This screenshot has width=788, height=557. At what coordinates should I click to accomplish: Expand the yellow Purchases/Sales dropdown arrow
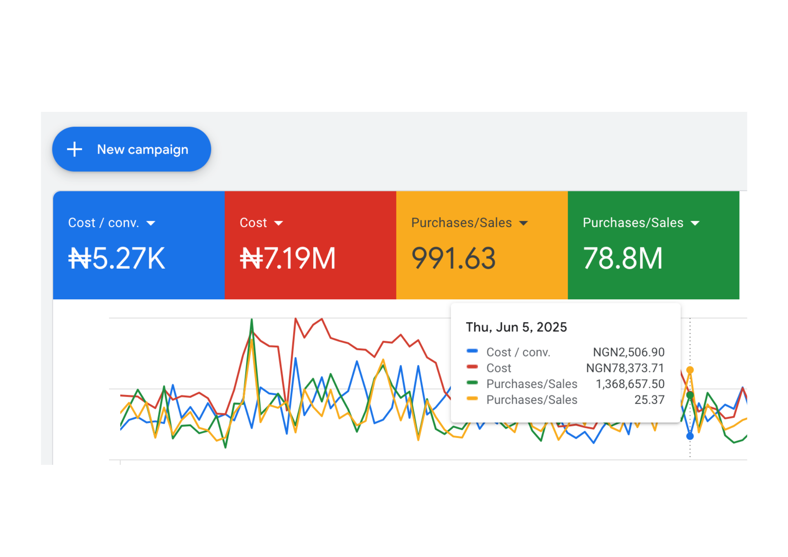tap(523, 223)
